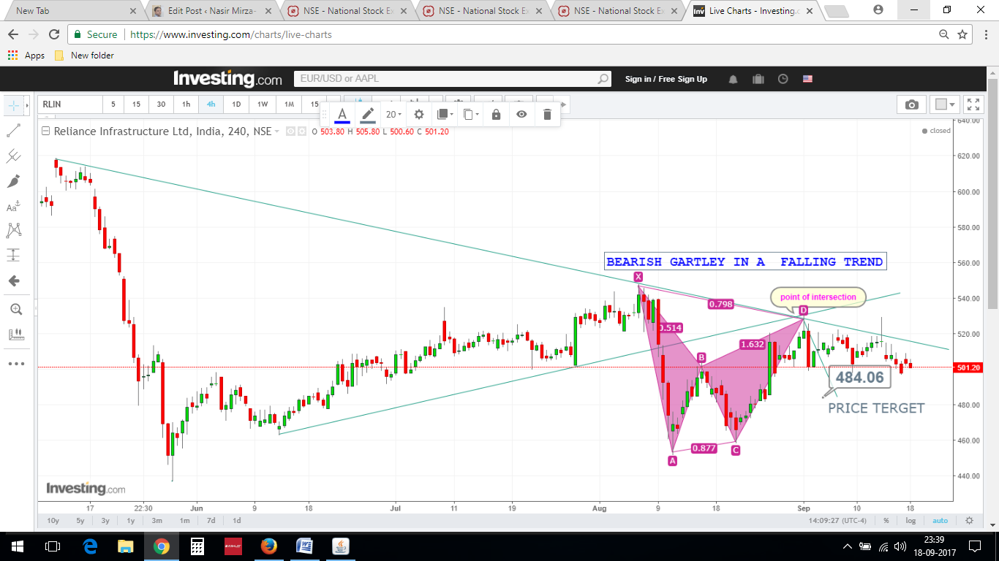Select the XABCD pattern tool
This screenshot has width=999, height=561.
pos(14,231)
